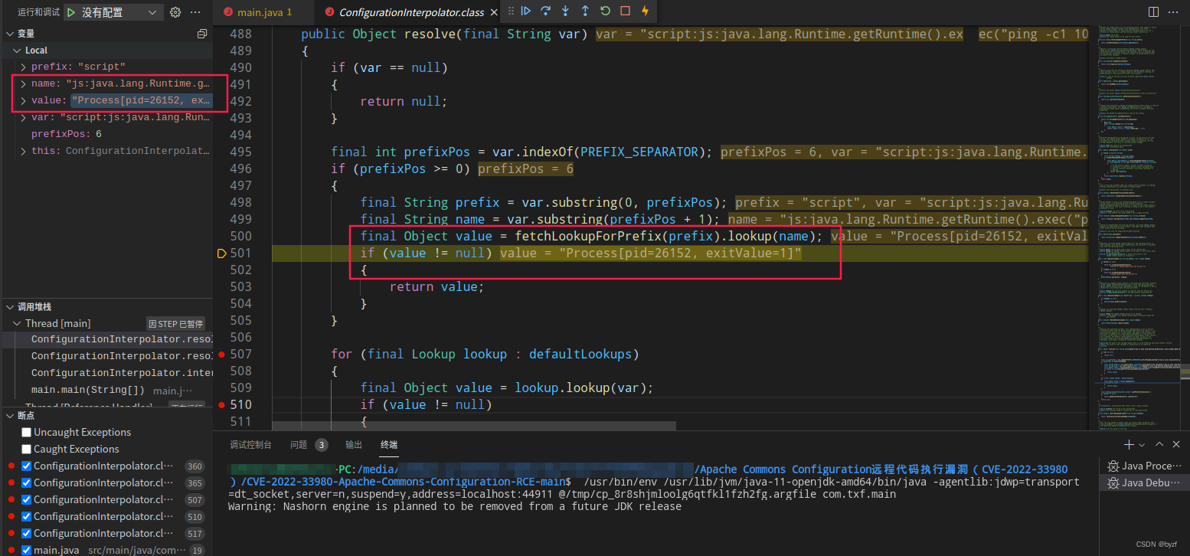Open the Run and Debug more actions menu
1190x556 pixels.
(195, 12)
